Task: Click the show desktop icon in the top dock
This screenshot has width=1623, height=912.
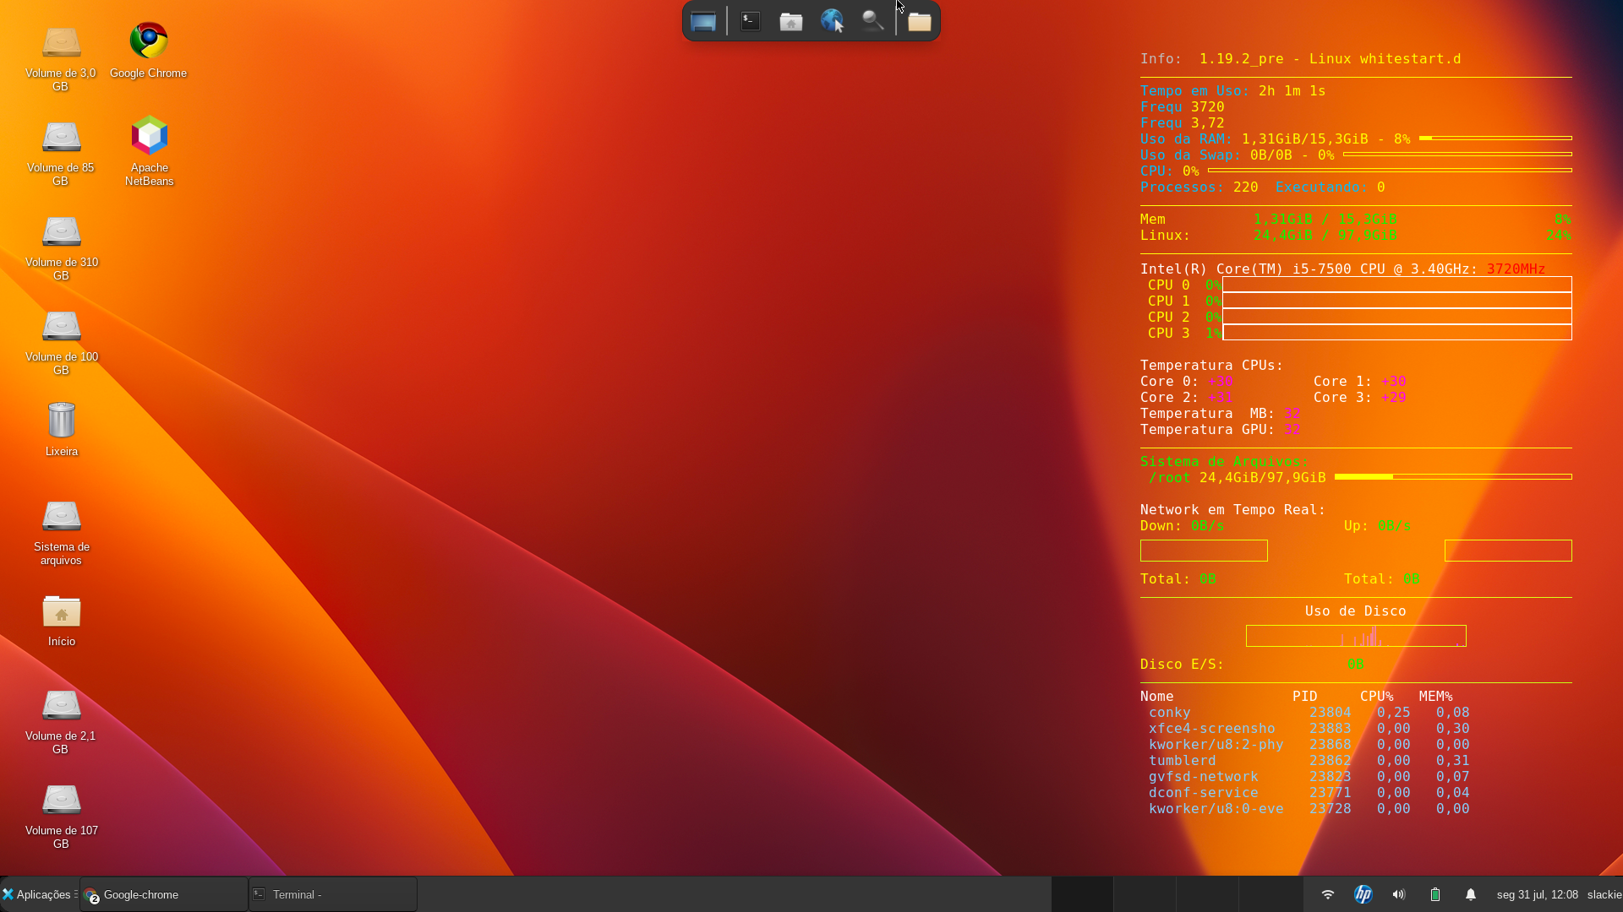Action: click(x=703, y=21)
